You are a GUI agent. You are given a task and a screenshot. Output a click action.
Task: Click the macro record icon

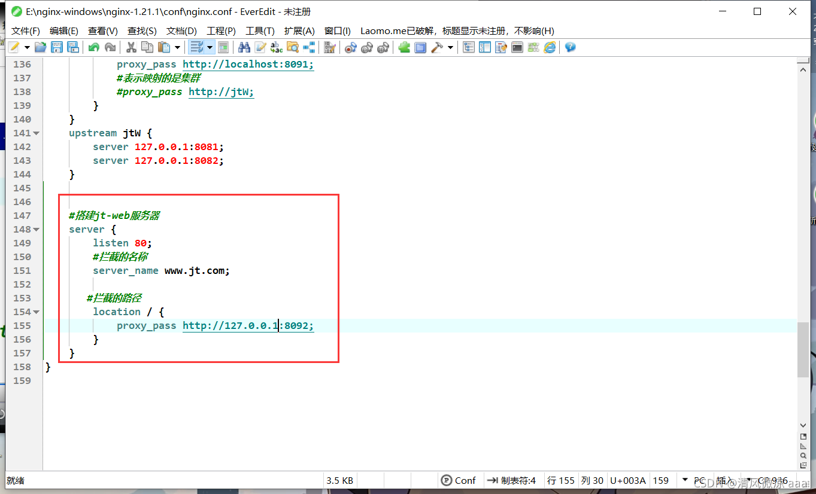pos(351,47)
